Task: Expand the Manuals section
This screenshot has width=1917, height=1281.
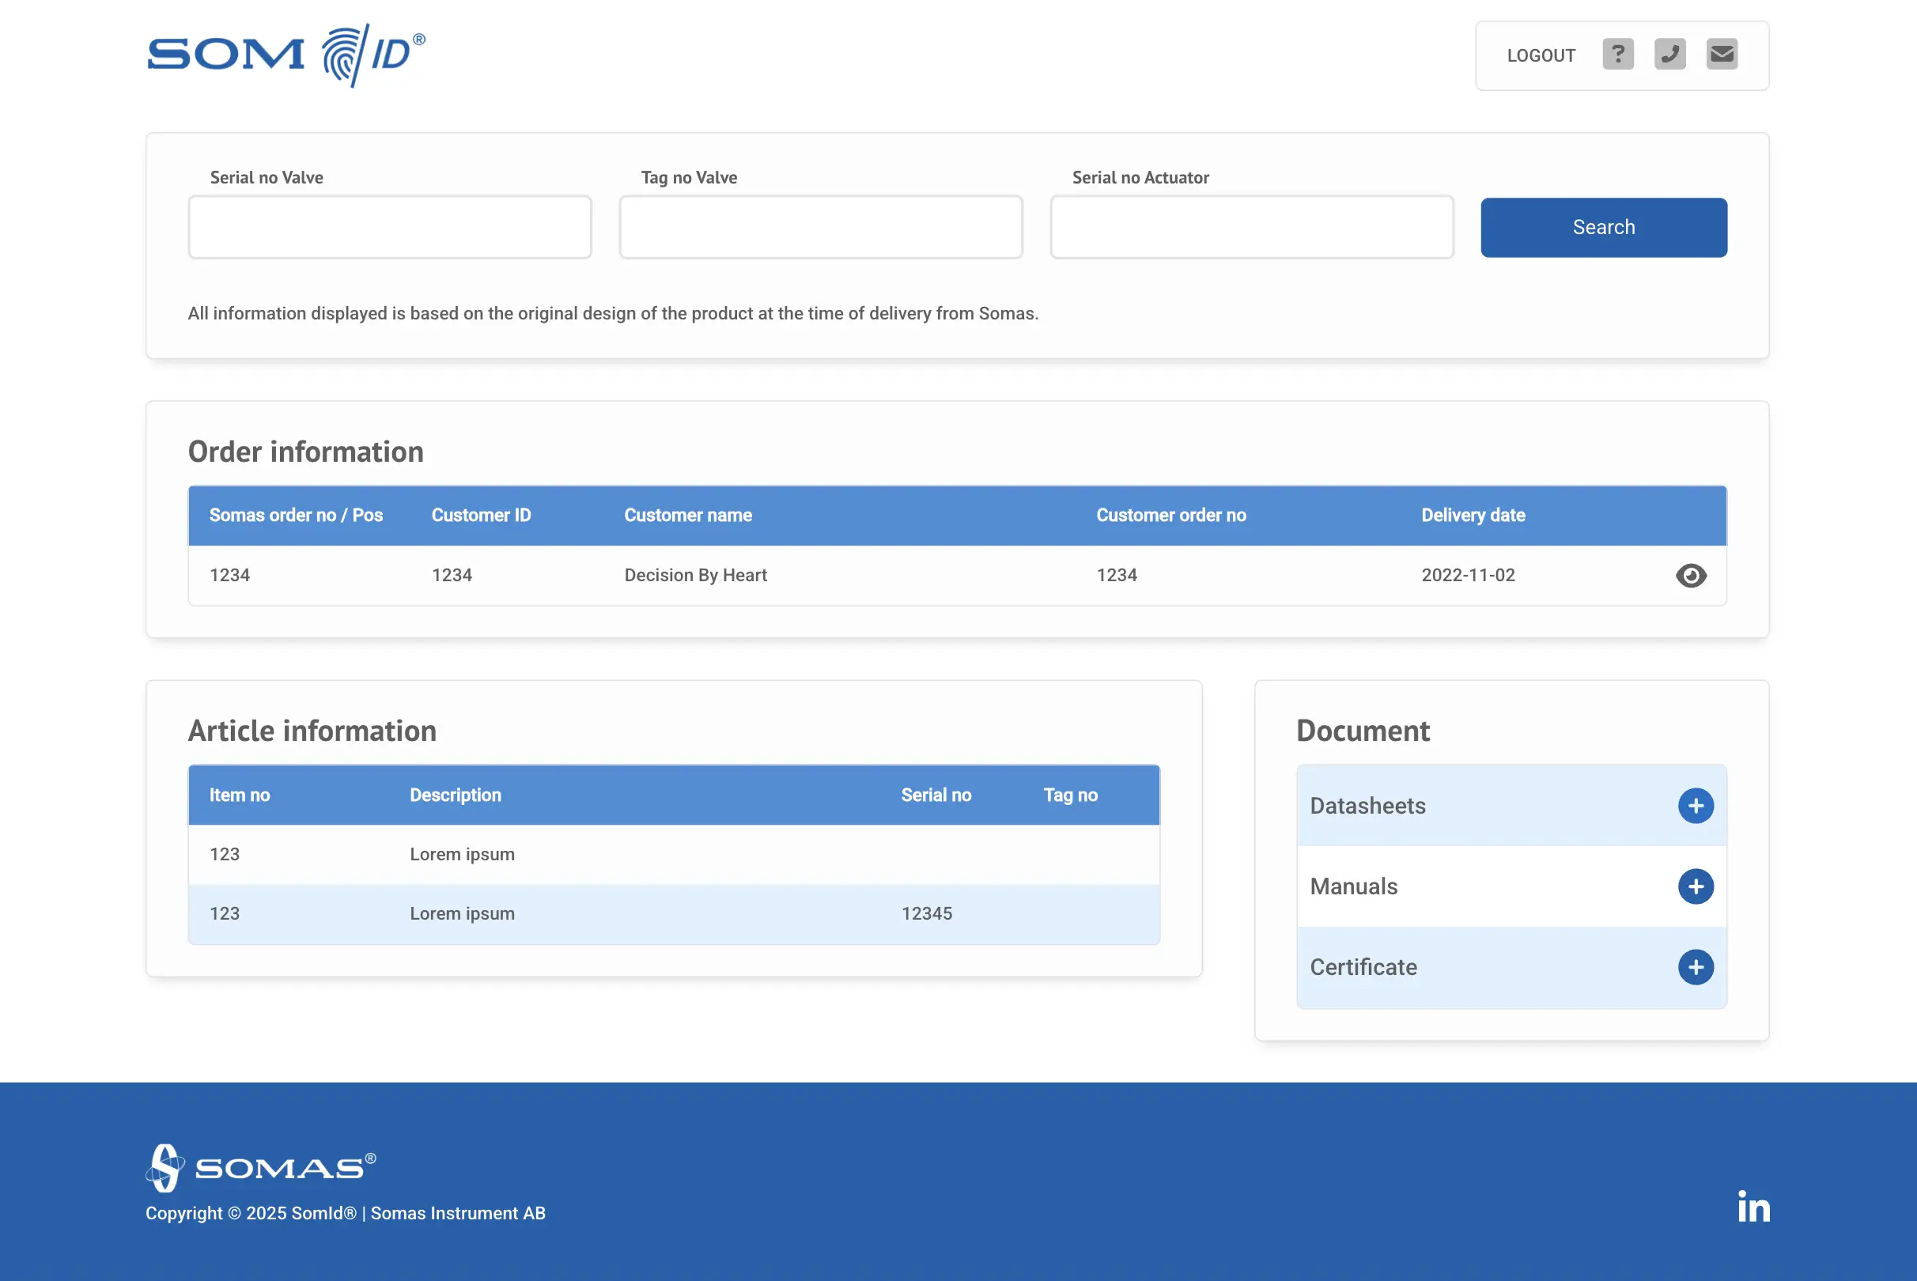Action: point(1696,886)
